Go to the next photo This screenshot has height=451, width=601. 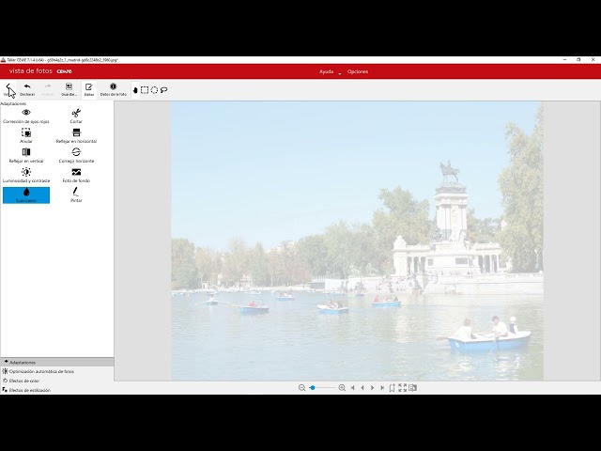372,388
